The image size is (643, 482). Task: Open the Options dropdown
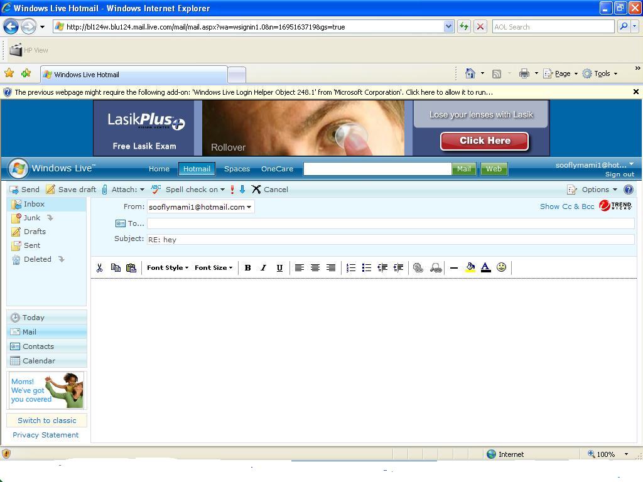pyautogui.click(x=592, y=190)
